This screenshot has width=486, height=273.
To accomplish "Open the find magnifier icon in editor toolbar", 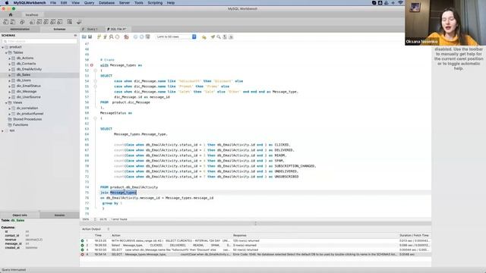I will tap(219, 37).
